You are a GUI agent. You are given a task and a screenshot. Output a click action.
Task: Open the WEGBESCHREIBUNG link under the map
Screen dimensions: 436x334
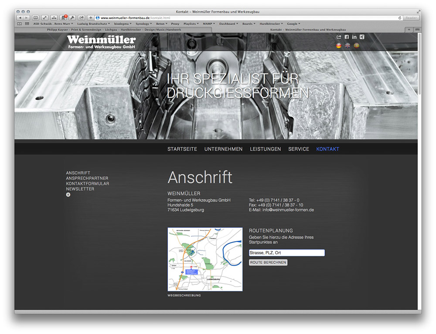click(x=184, y=295)
